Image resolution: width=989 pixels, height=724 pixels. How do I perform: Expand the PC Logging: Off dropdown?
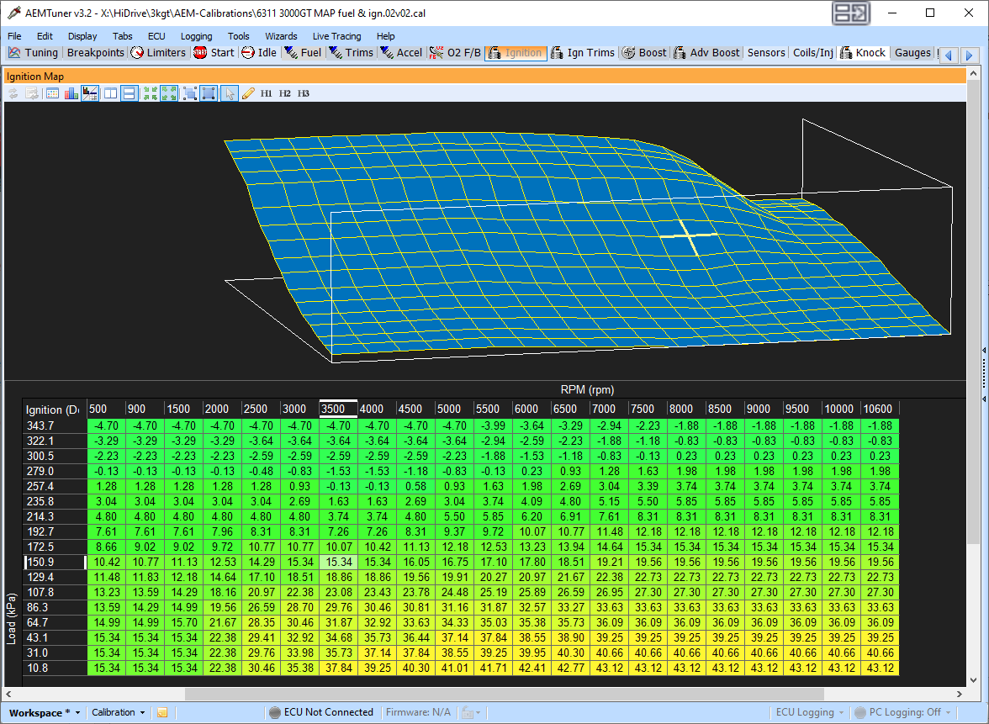(902, 713)
